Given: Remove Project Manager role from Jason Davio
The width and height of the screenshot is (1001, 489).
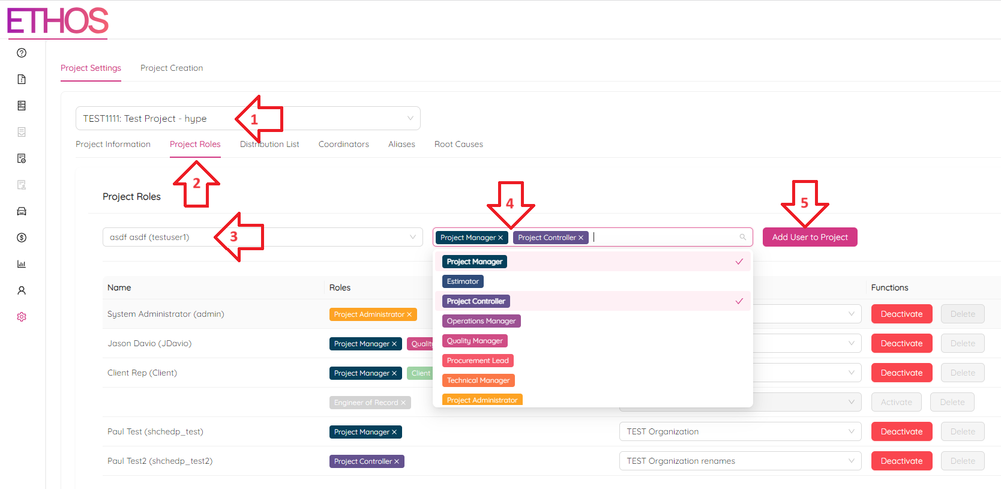Looking at the screenshot, I should [x=394, y=344].
